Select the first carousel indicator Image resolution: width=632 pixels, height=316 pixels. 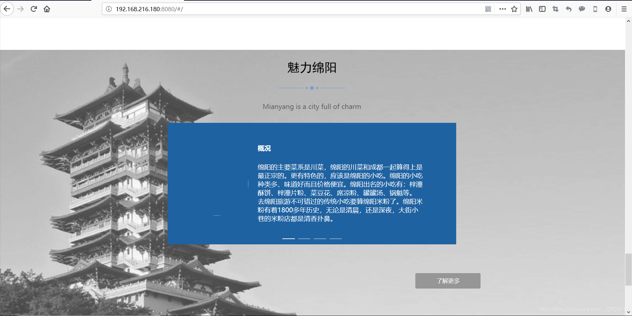[x=289, y=238]
